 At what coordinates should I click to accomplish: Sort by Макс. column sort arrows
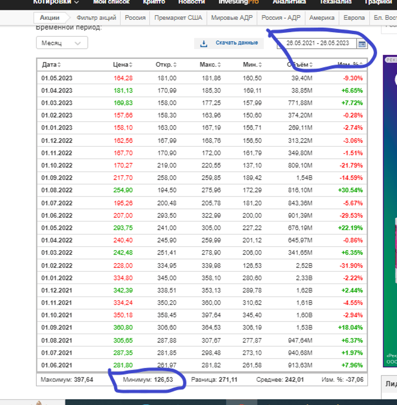(219, 65)
